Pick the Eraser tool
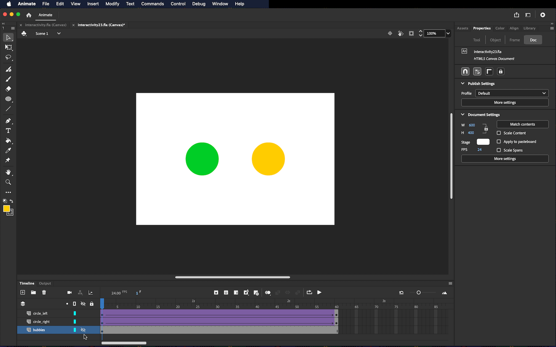This screenshot has width=556, height=347. tap(8, 89)
